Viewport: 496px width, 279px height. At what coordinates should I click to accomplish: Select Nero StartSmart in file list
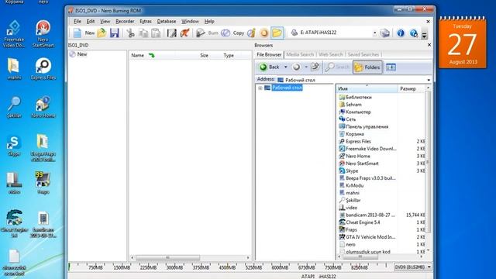(359, 164)
